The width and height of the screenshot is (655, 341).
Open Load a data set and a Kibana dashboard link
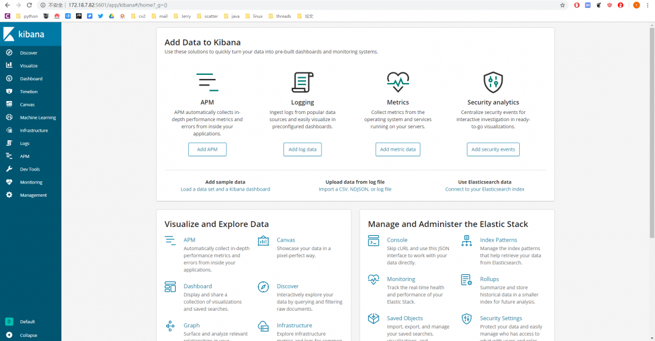(x=225, y=190)
